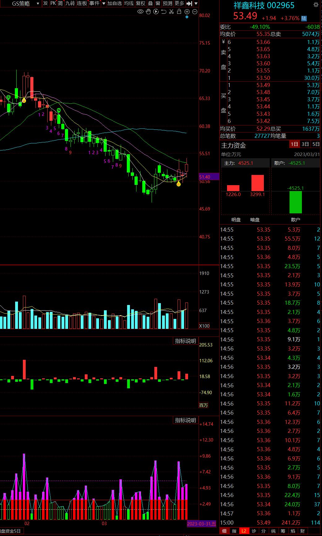Toggle the 九转 indicator

(x=70, y=3)
